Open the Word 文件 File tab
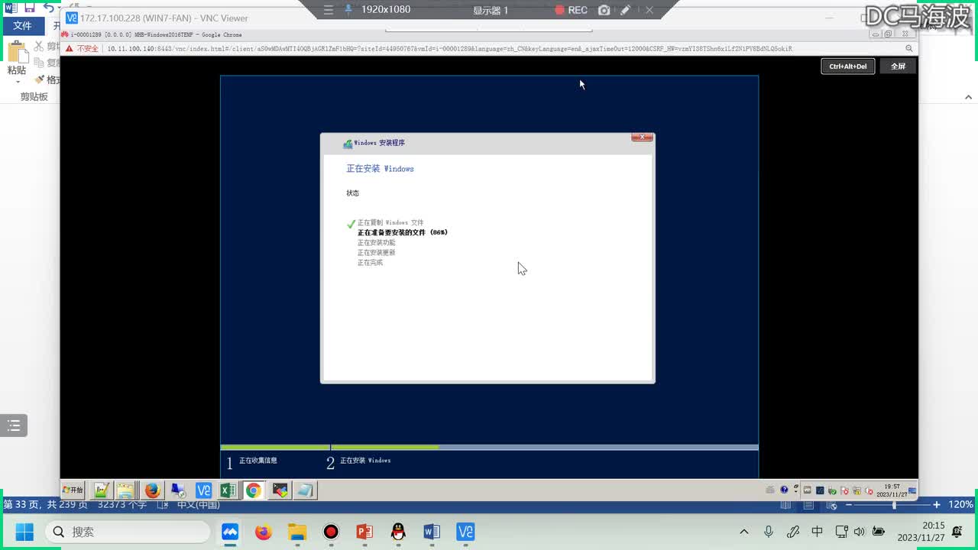 pyautogui.click(x=22, y=25)
